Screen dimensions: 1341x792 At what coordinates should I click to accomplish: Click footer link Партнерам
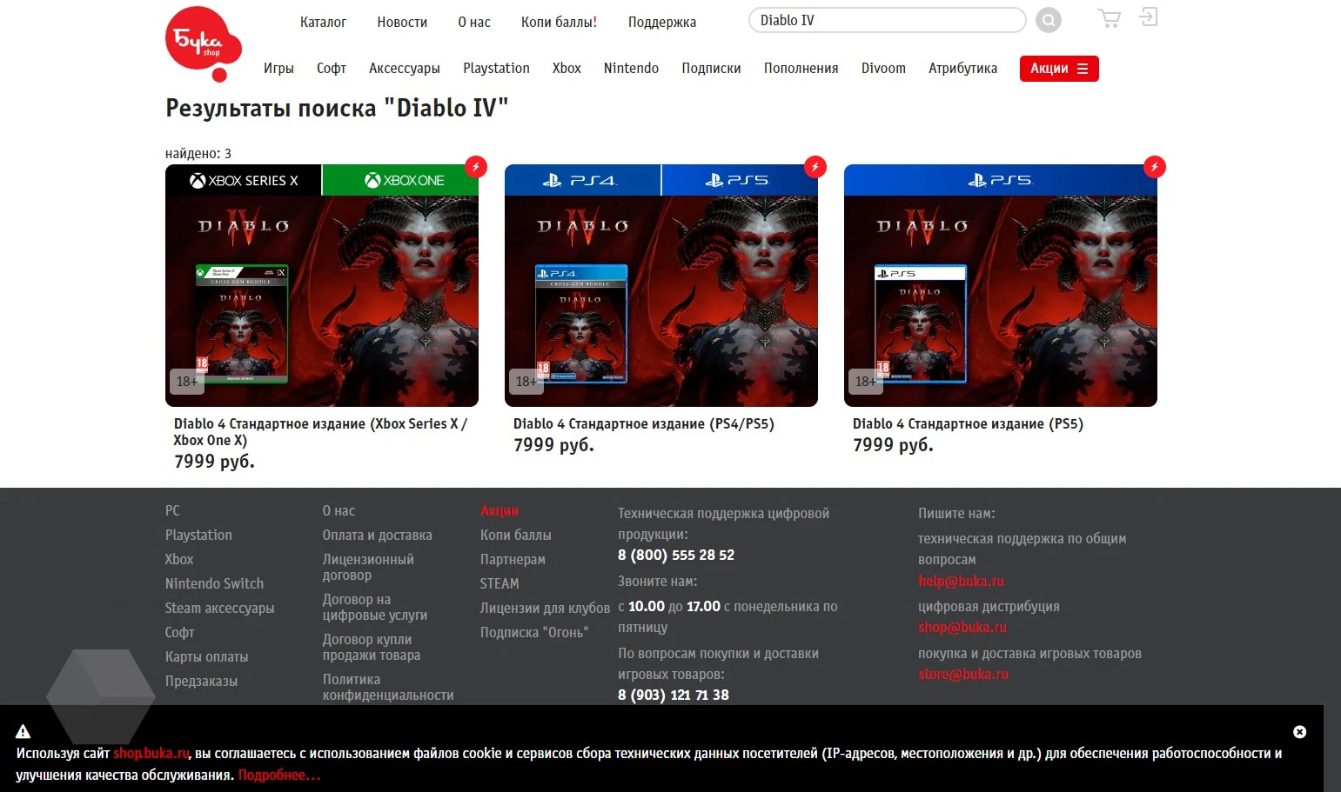tap(513, 560)
